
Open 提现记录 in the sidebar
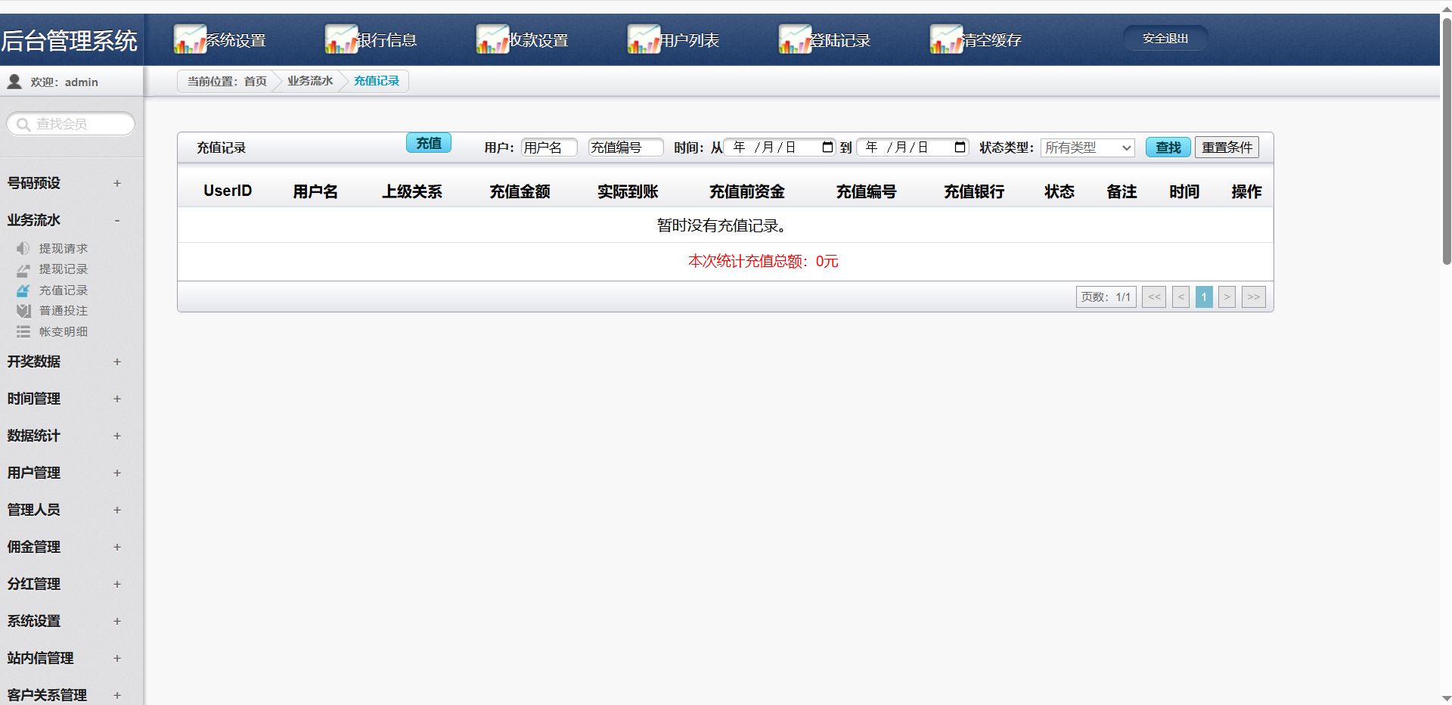pyautogui.click(x=64, y=269)
